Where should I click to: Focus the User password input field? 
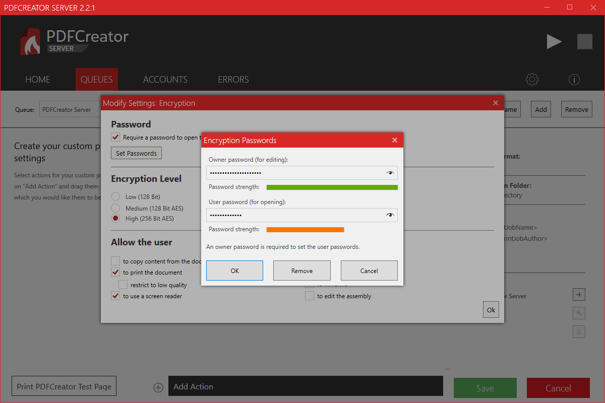point(302,215)
